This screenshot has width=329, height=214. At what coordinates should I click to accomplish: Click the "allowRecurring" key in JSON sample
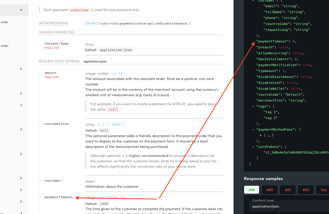tap(272, 53)
